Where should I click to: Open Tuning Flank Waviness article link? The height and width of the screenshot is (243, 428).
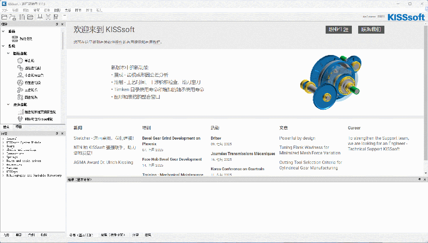310,150
